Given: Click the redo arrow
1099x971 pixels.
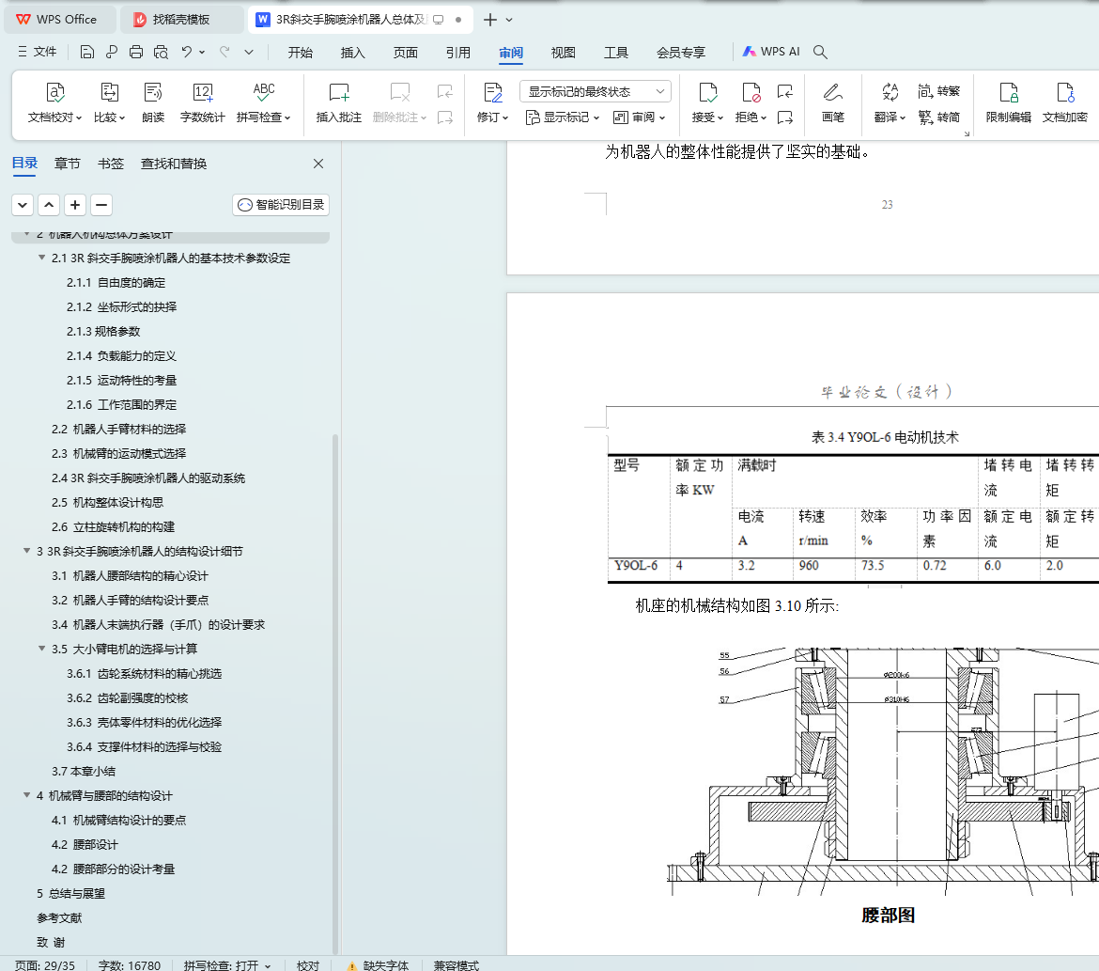Looking at the screenshot, I should click(x=224, y=52).
